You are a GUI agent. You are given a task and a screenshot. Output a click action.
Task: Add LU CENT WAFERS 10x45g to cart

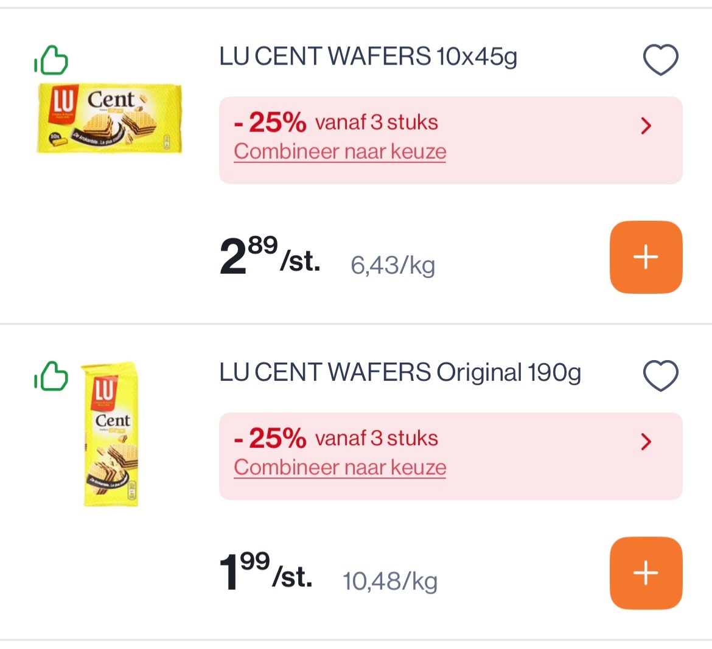tap(646, 257)
